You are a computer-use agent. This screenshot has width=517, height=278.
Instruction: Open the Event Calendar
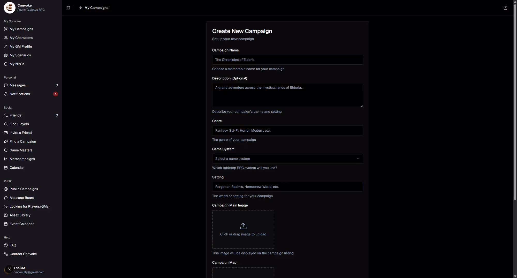point(31,224)
